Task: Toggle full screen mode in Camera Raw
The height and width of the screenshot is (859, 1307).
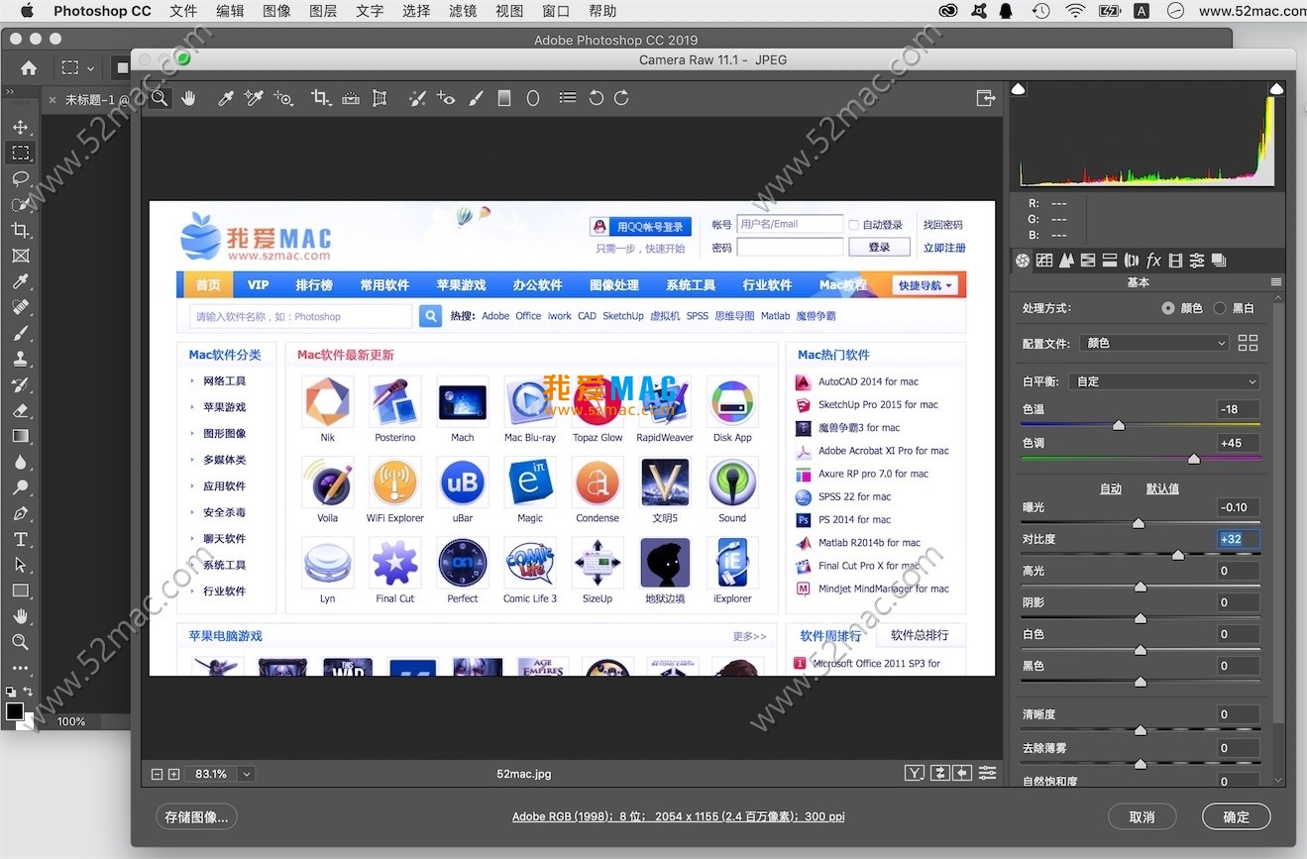Action: pyautogui.click(x=985, y=98)
